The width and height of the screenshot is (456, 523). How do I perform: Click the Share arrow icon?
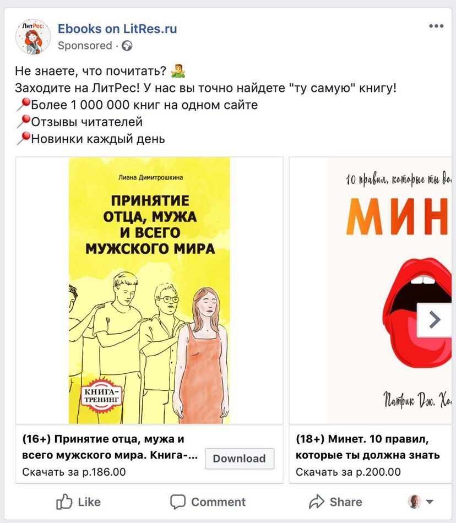[x=317, y=502]
